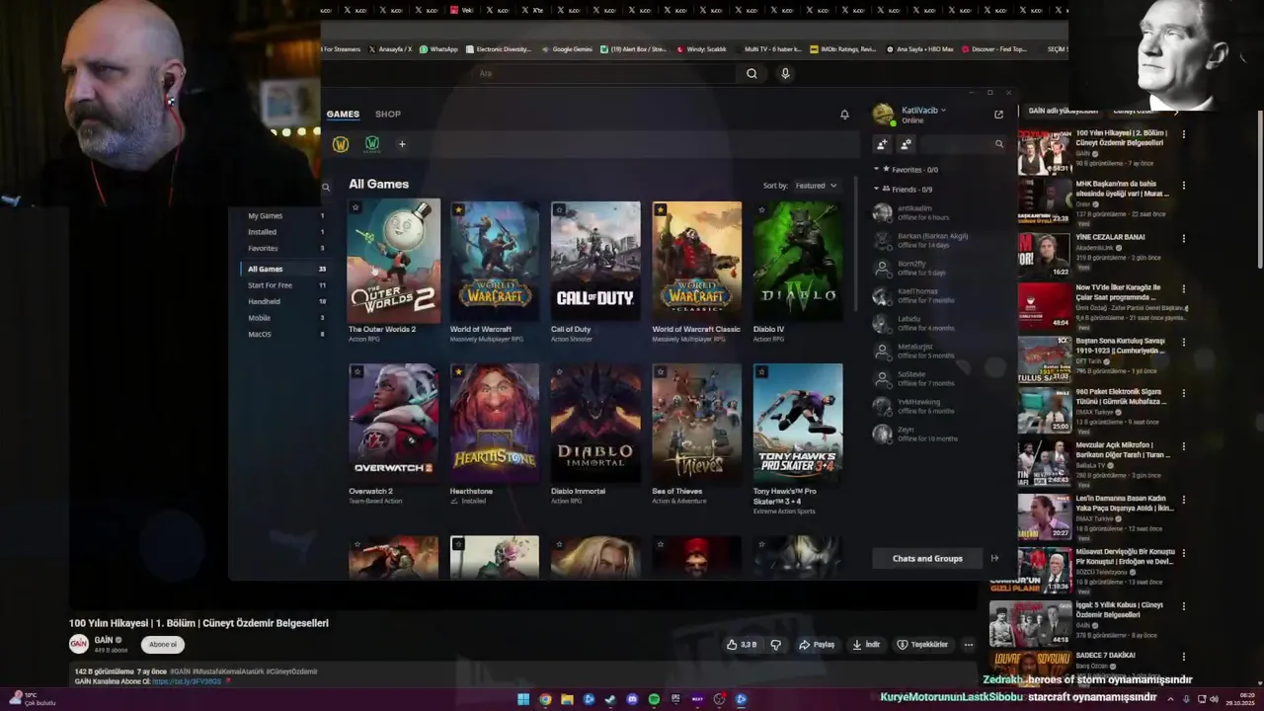
Task: Select Start For Free filter
Action: [284, 285]
